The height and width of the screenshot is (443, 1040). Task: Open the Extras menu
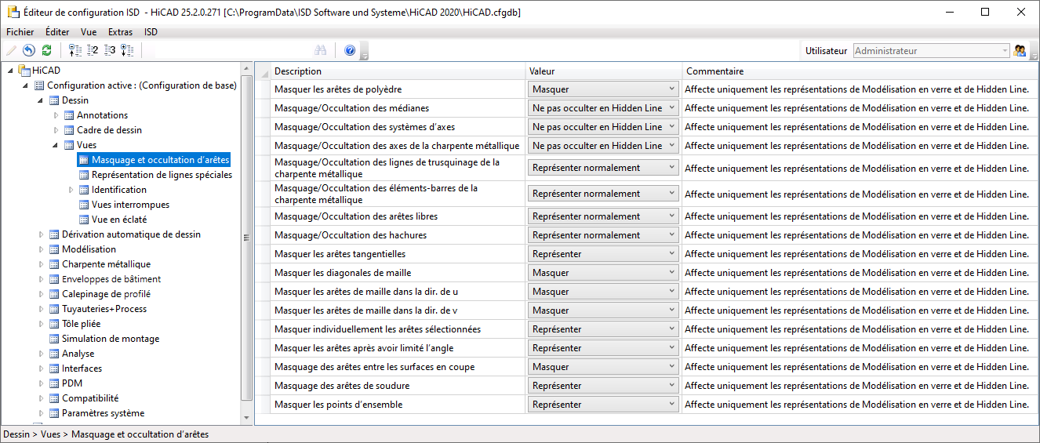click(120, 32)
